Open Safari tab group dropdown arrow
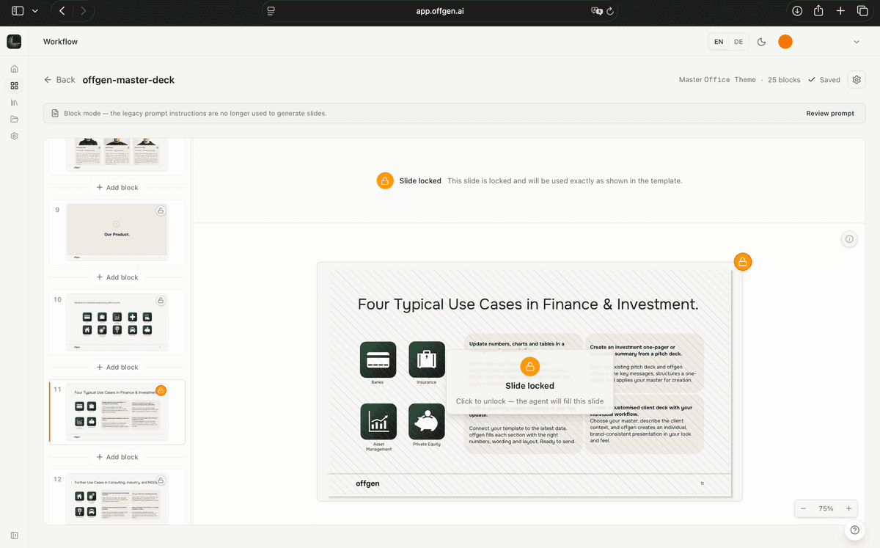 (34, 11)
